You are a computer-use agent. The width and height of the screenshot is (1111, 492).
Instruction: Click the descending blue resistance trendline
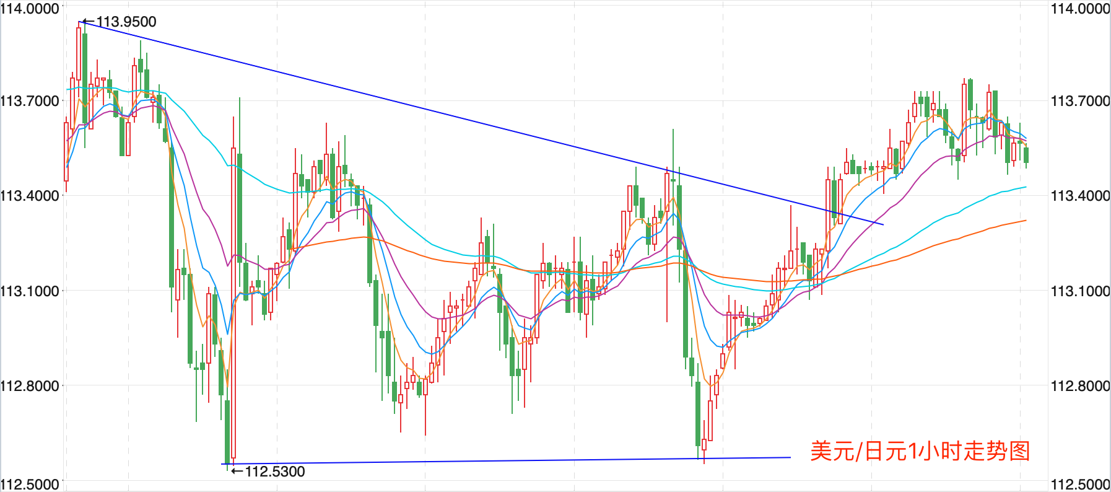click(x=482, y=123)
